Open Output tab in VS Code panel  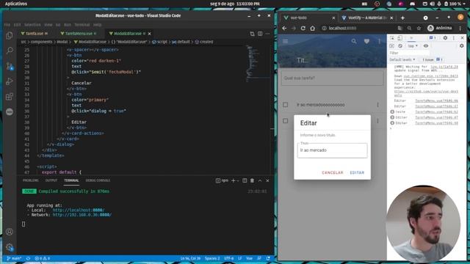[51, 180]
